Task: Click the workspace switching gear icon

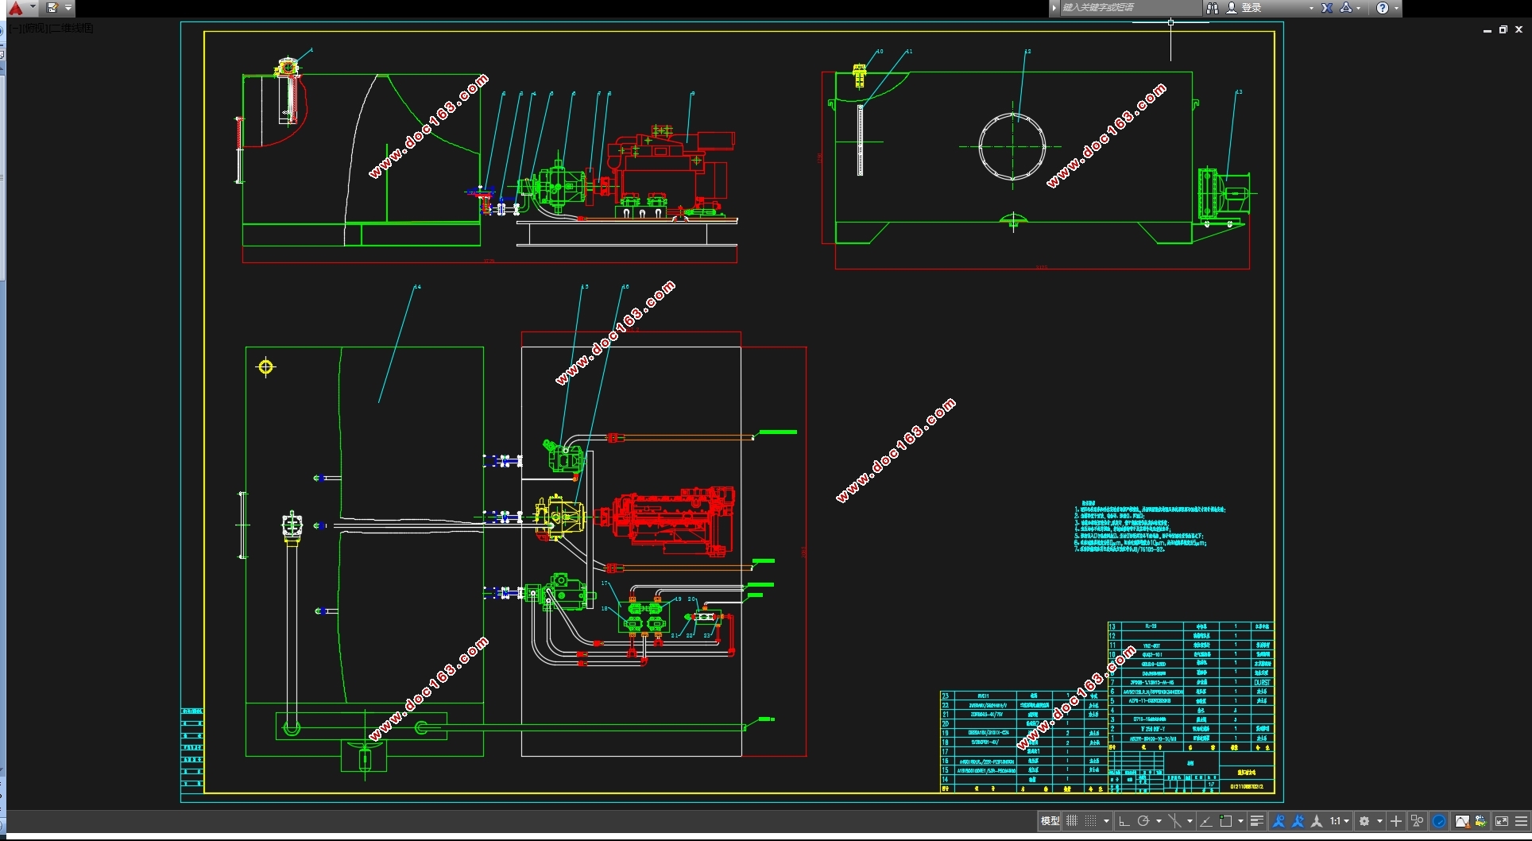Action: coord(1364,821)
